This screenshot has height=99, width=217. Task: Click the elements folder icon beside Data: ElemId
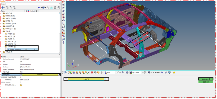click(x=21, y=85)
